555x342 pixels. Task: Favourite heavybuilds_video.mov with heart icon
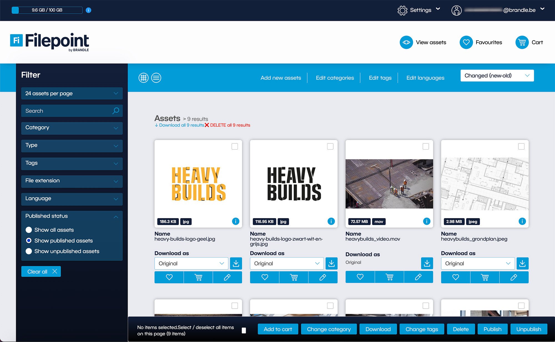click(360, 277)
